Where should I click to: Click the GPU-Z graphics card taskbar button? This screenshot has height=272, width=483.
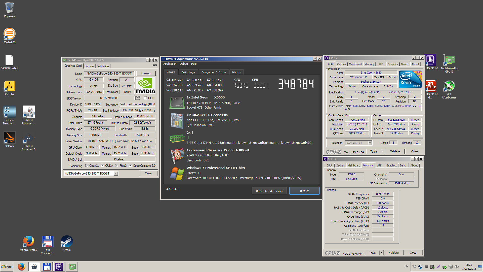pyautogui.click(x=72, y=266)
